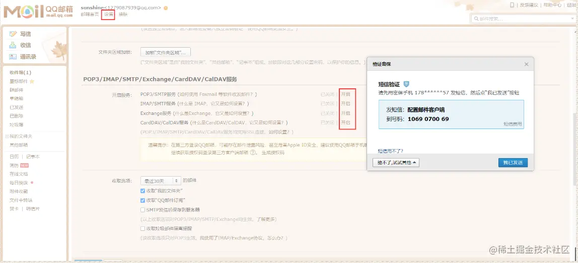Click the 短信费用 link
The width and height of the screenshot is (578, 263).
point(513,124)
